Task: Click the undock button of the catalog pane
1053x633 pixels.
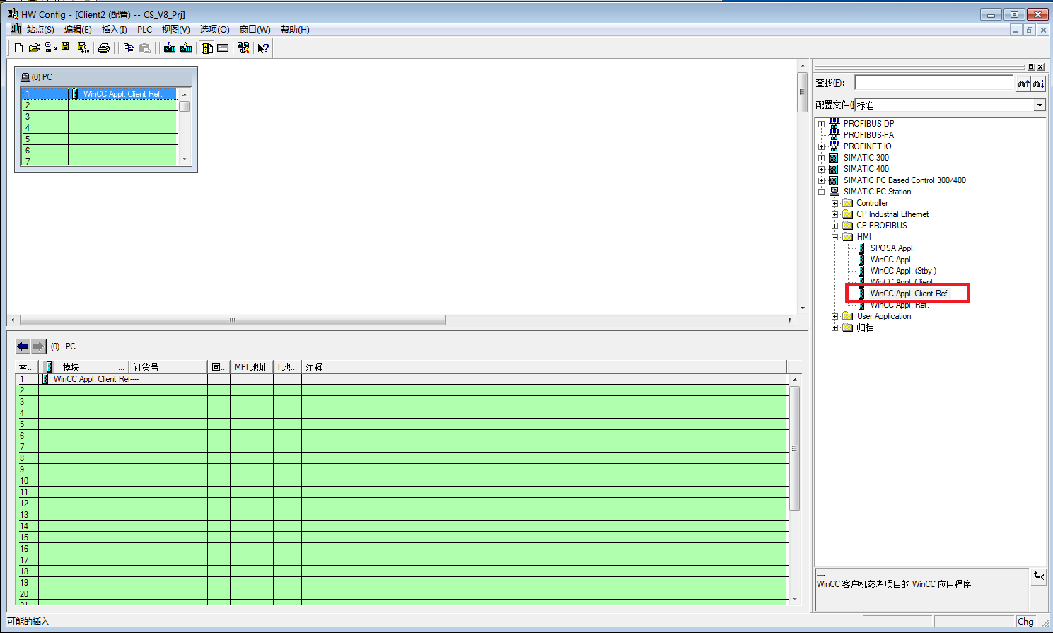Action: coord(1031,66)
